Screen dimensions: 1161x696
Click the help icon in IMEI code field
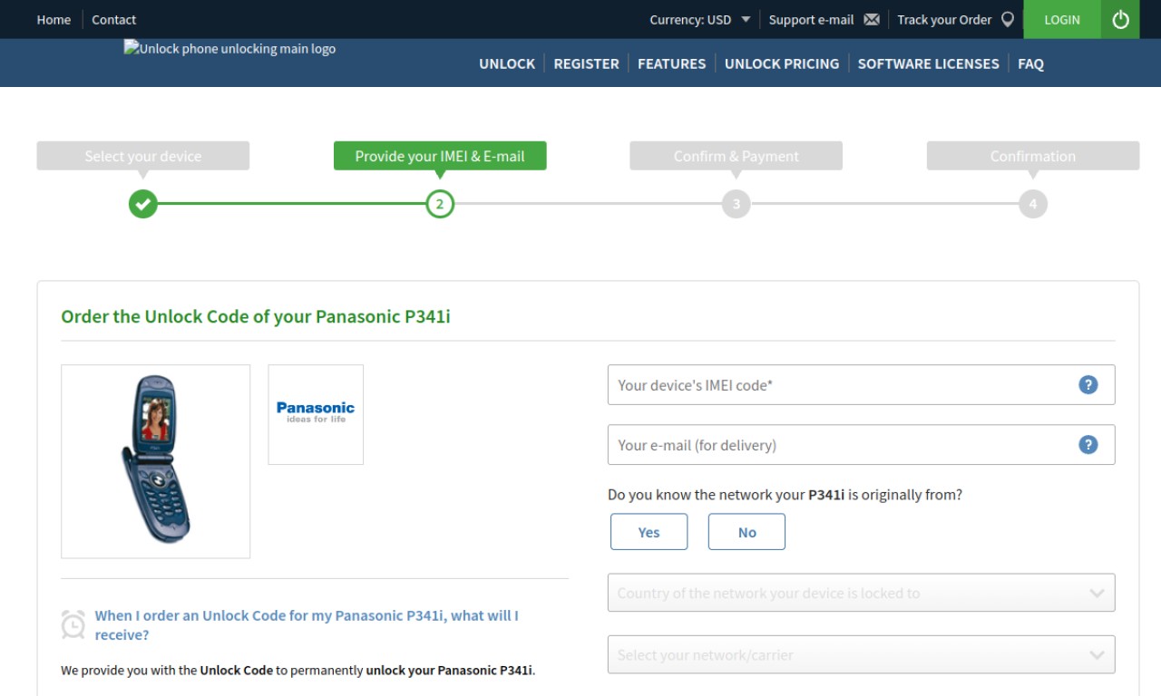coord(1088,385)
